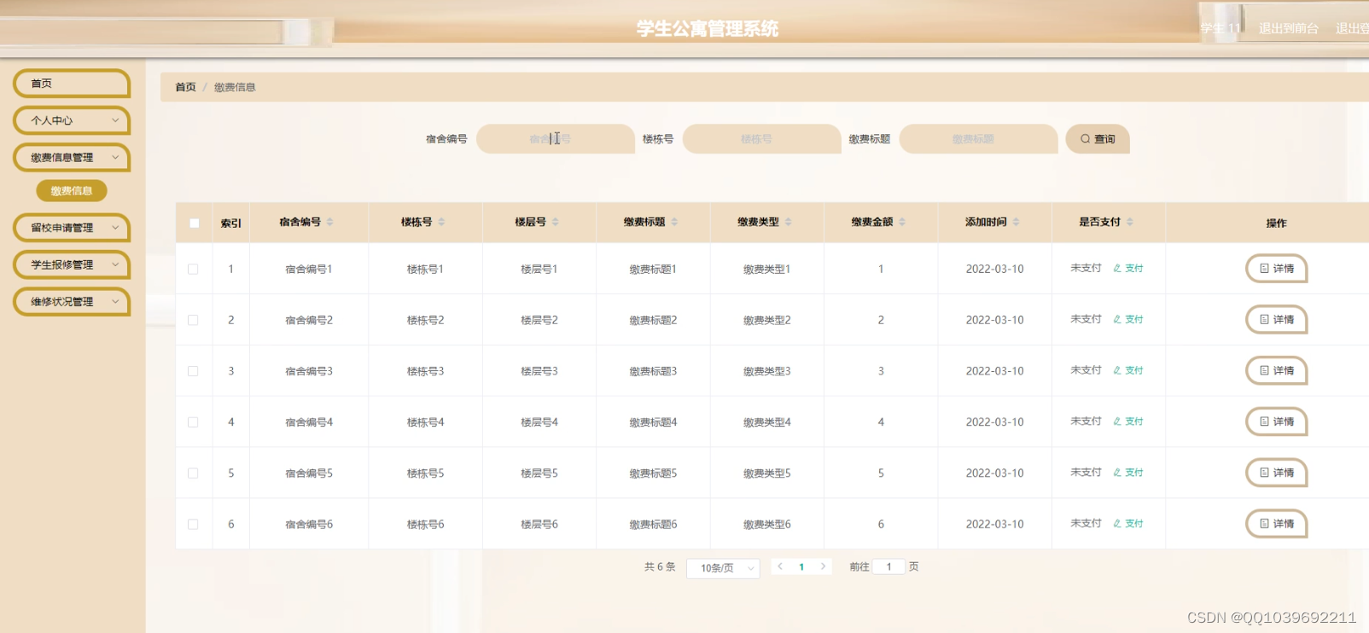Click cell 缴费类型5
Screen dimensions: 1369x633
766,473
